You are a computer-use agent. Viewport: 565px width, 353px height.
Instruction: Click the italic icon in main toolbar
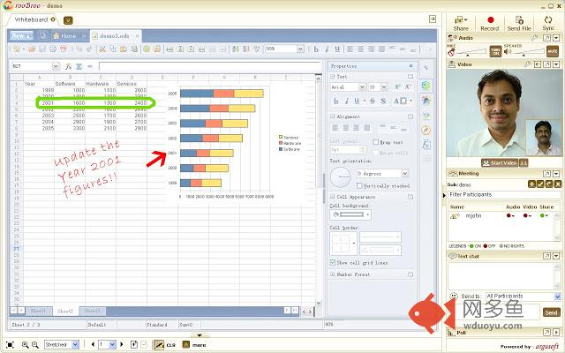tap(327, 49)
